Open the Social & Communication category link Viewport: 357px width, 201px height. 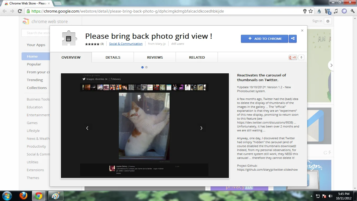coord(126,44)
